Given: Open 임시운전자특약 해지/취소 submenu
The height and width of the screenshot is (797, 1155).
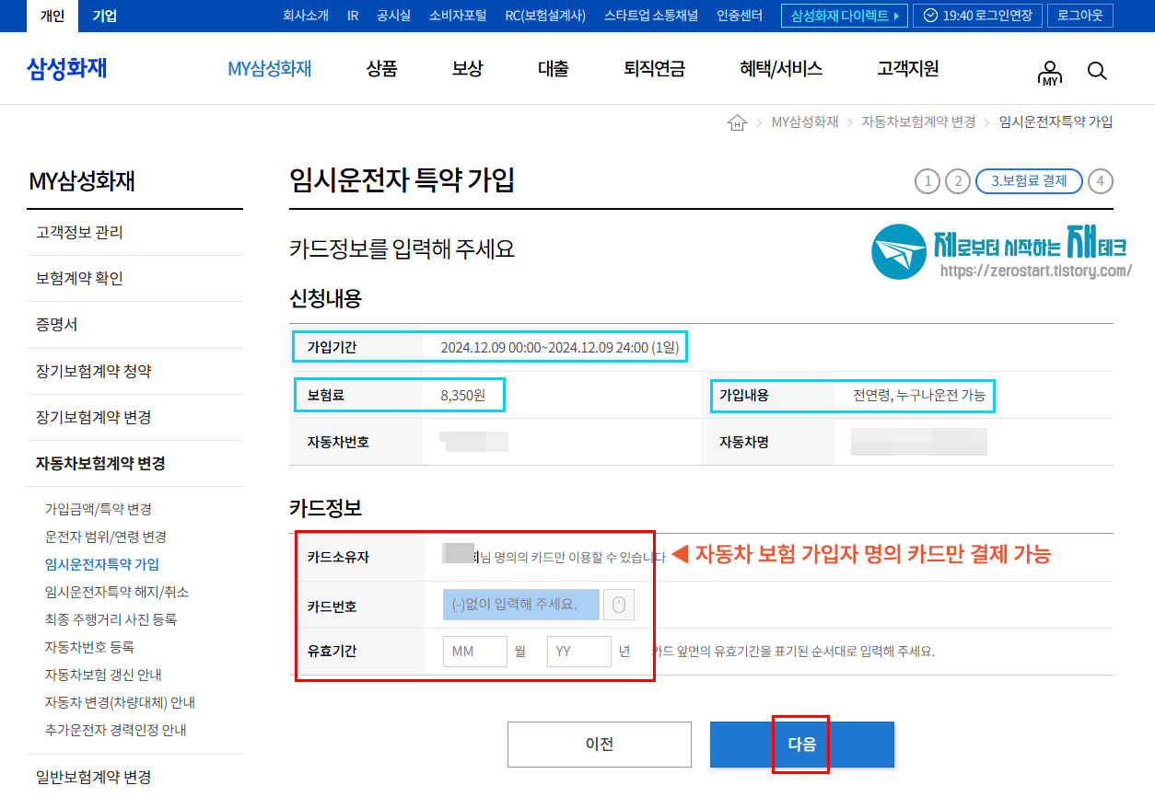Looking at the screenshot, I should tap(117, 592).
